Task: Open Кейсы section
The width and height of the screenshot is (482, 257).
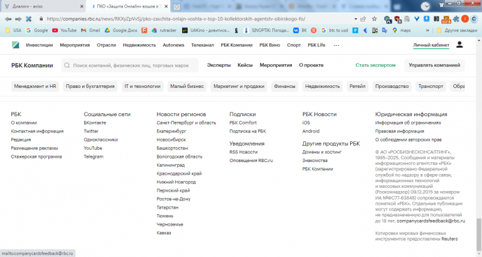Action: coord(245,65)
